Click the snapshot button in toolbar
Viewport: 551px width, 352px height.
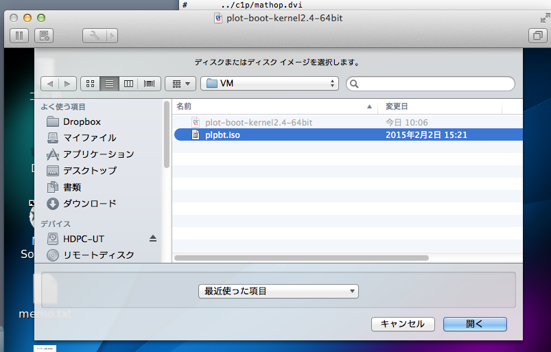point(43,36)
